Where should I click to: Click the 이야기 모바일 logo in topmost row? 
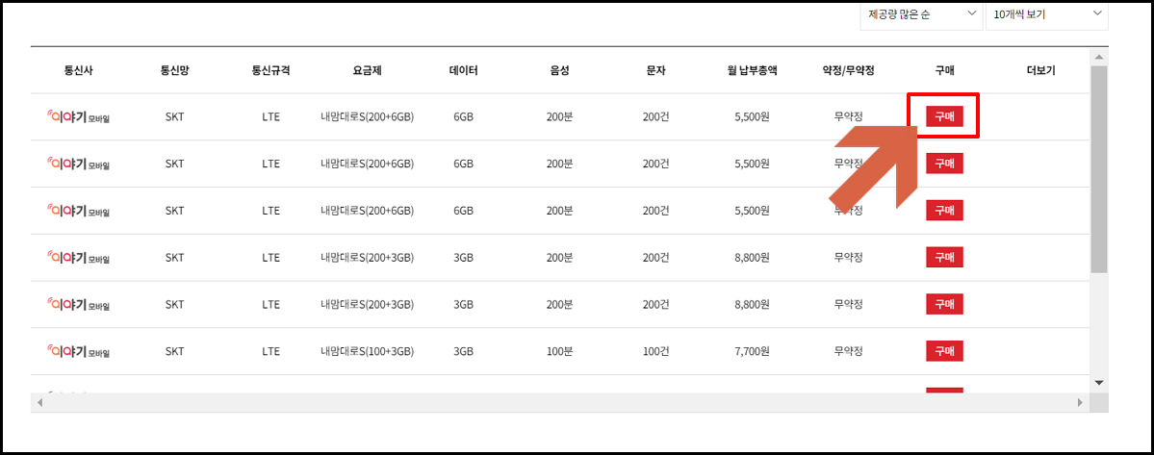click(79, 116)
